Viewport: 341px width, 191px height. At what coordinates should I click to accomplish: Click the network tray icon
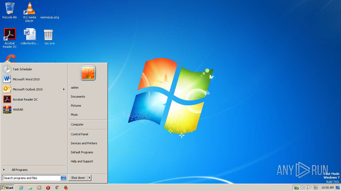point(316,188)
